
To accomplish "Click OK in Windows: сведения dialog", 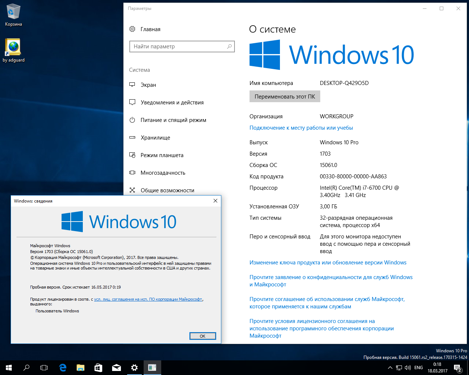I will pyautogui.click(x=203, y=336).
